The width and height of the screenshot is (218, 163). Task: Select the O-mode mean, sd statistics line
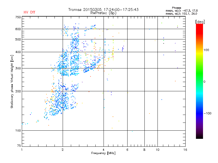[x=181, y=11]
